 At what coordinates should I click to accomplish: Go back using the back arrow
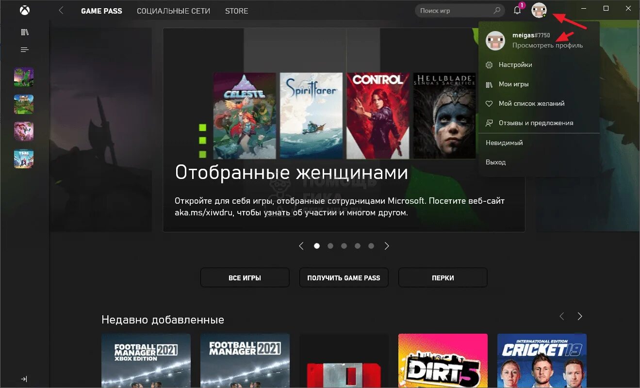[x=61, y=10]
